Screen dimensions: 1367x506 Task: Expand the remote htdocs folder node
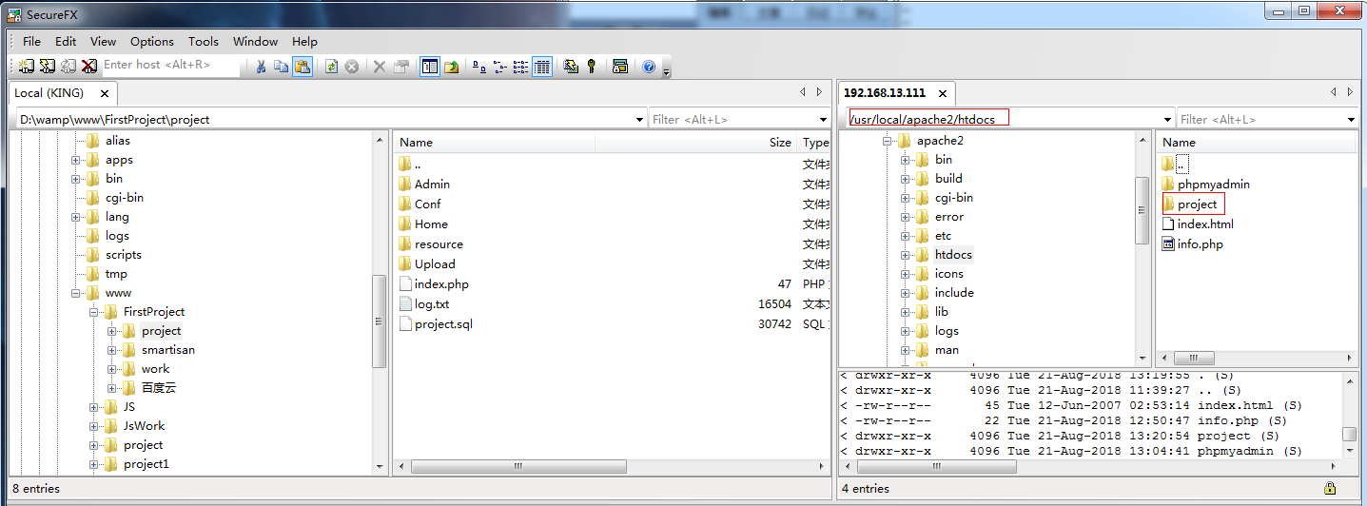click(906, 255)
